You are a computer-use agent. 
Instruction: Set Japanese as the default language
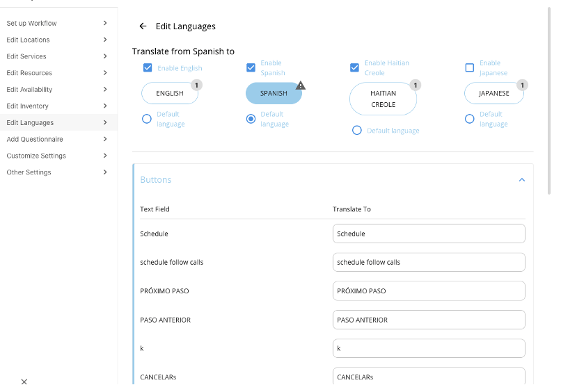tap(469, 119)
